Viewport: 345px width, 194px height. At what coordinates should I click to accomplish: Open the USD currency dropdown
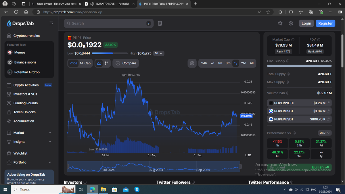[325, 133]
